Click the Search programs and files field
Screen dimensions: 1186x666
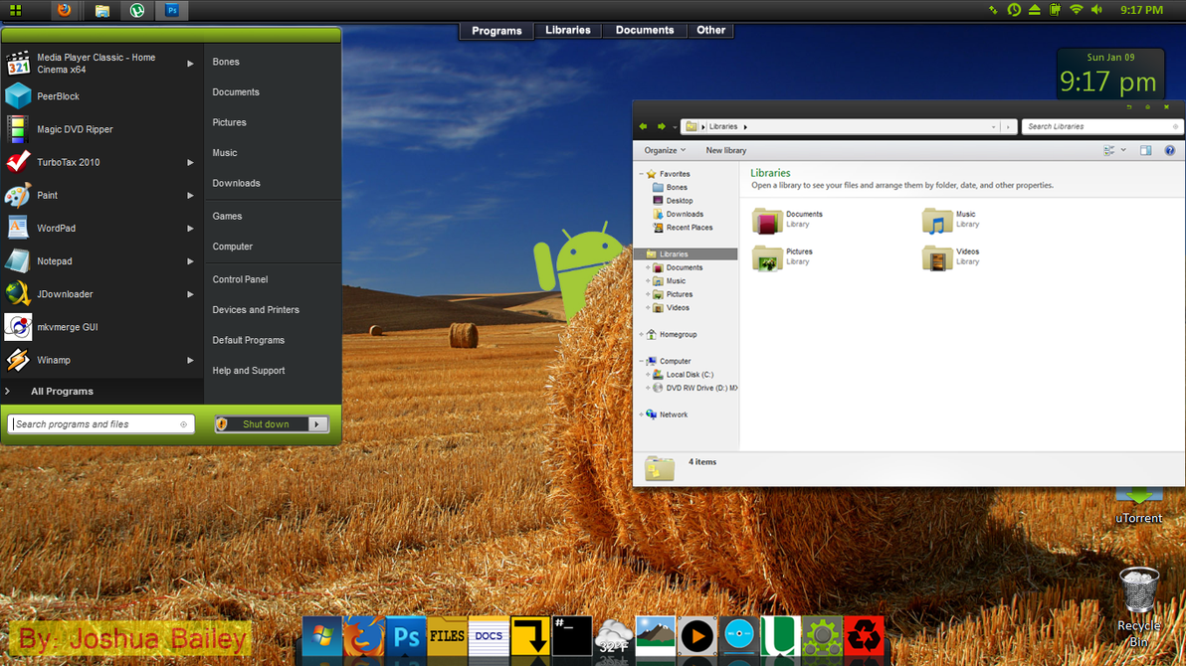(100, 424)
